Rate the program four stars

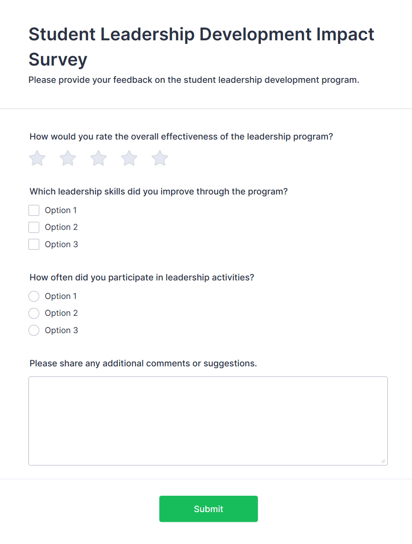tap(128, 158)
